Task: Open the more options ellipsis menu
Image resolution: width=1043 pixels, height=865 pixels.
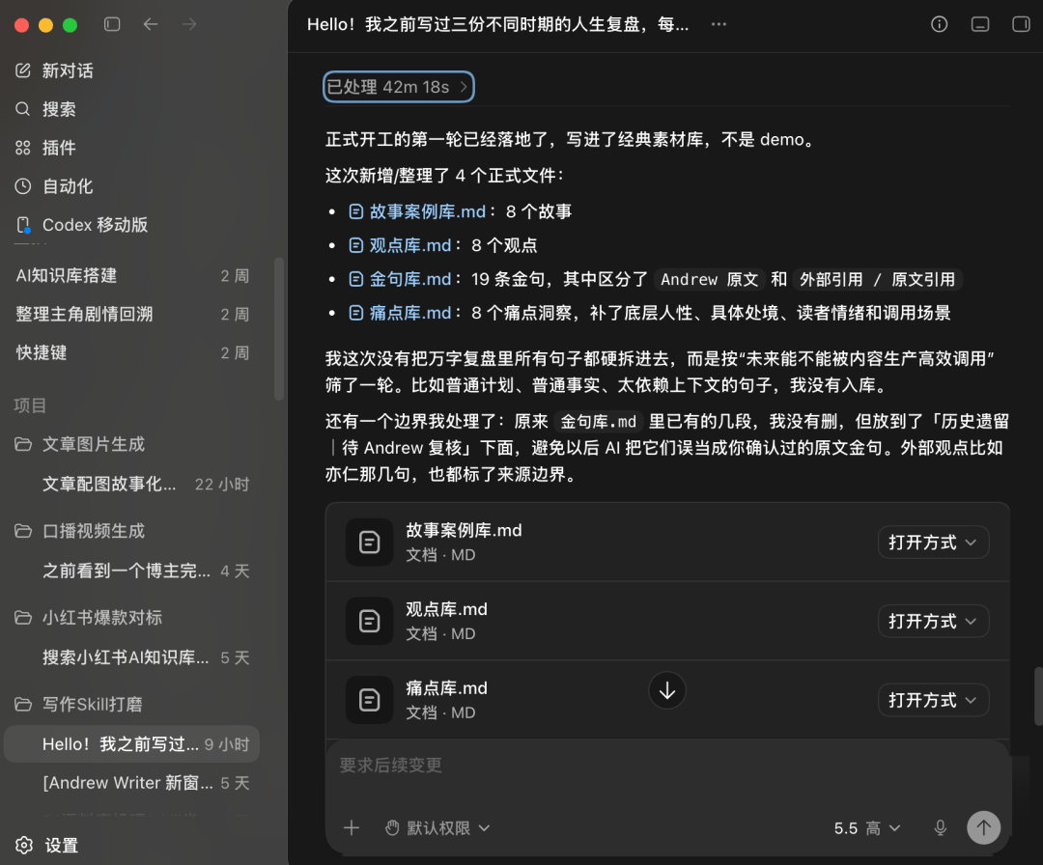Action: (x=719, y=24)
